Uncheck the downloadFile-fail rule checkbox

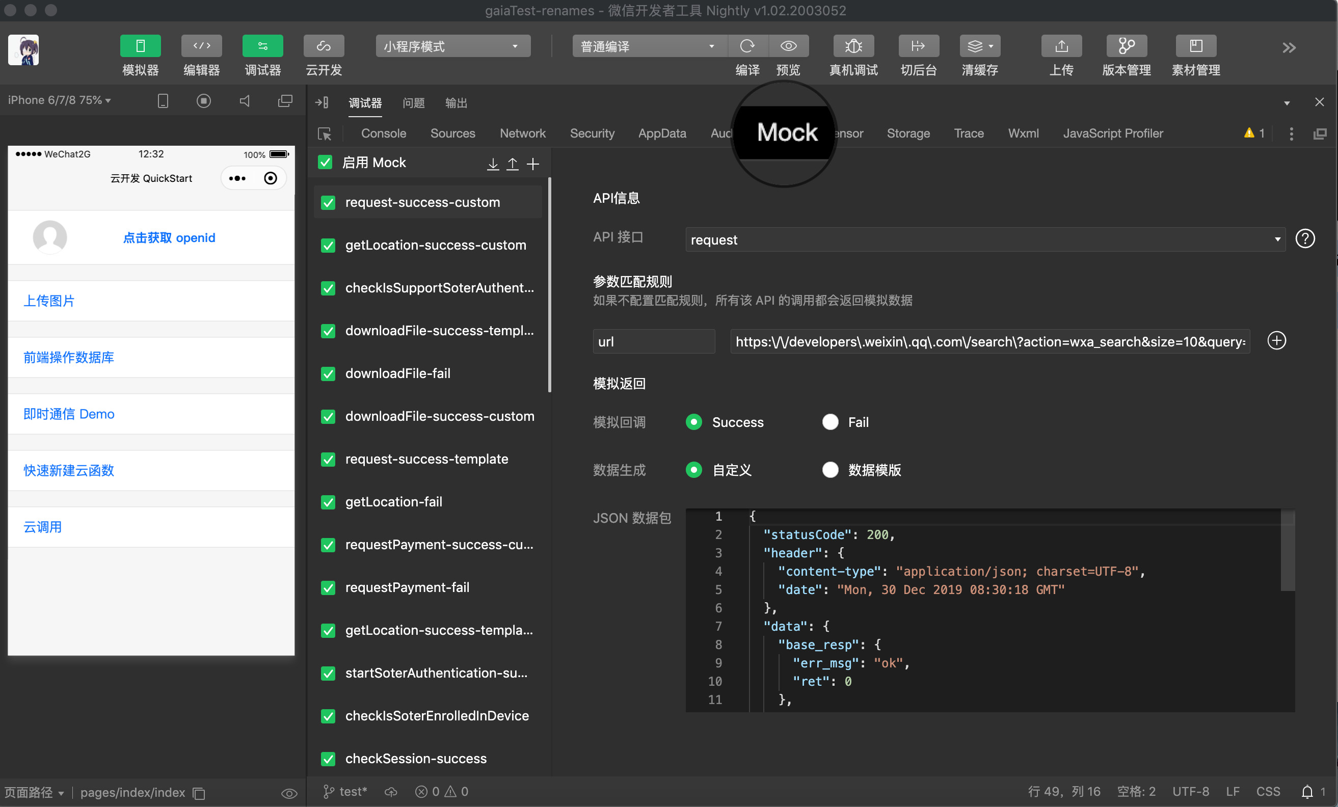(328, 373)
